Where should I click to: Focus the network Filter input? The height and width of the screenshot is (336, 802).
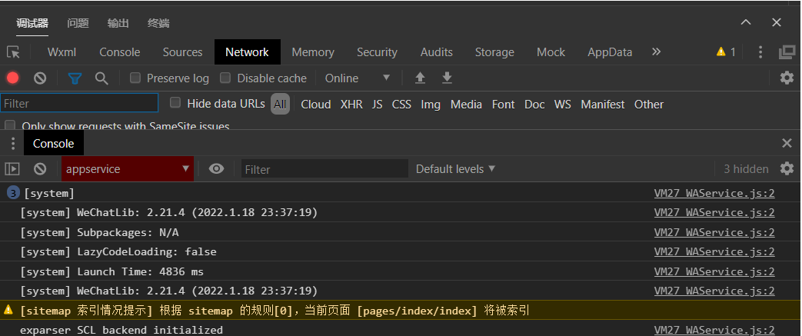tap(79, 103)
